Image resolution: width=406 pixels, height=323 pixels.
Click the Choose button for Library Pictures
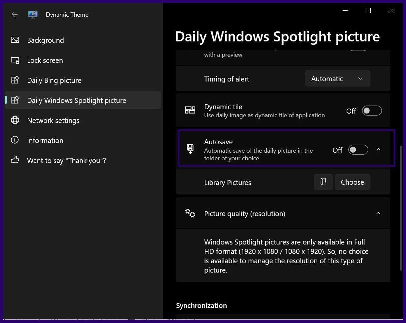click(352, 182)
